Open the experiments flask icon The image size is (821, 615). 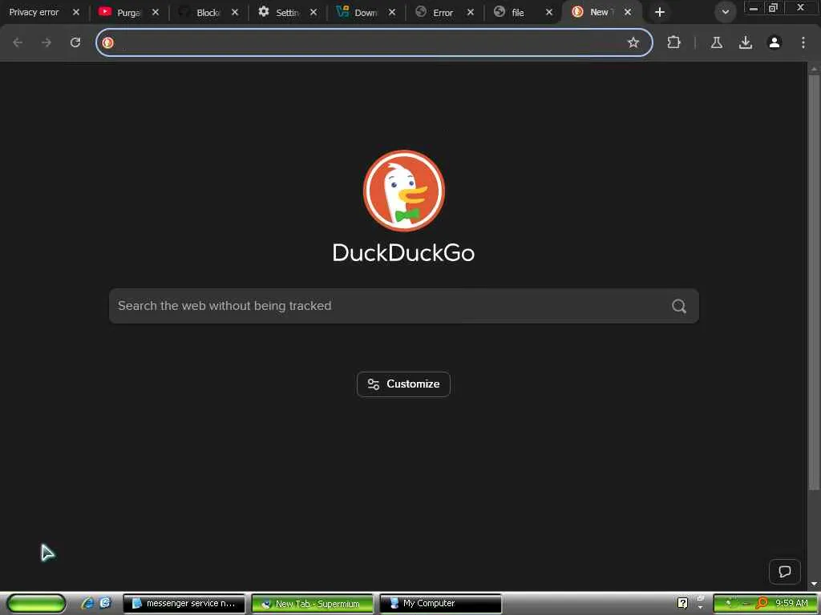[x=716, y=42]
